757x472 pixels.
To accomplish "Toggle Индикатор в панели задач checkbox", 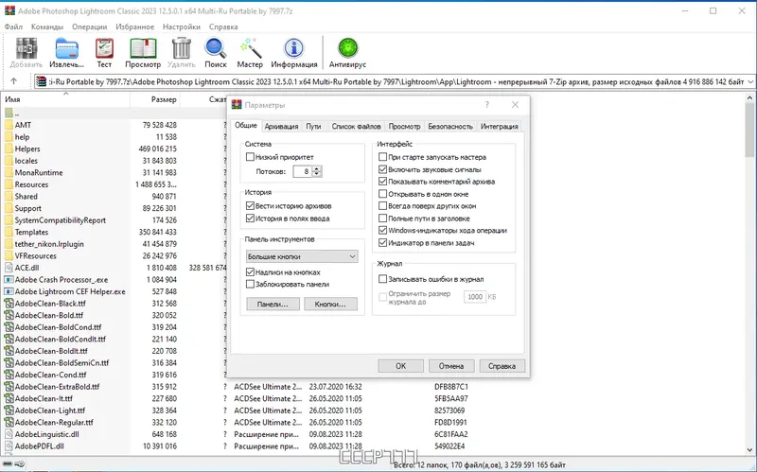I will tap(383, 243).
